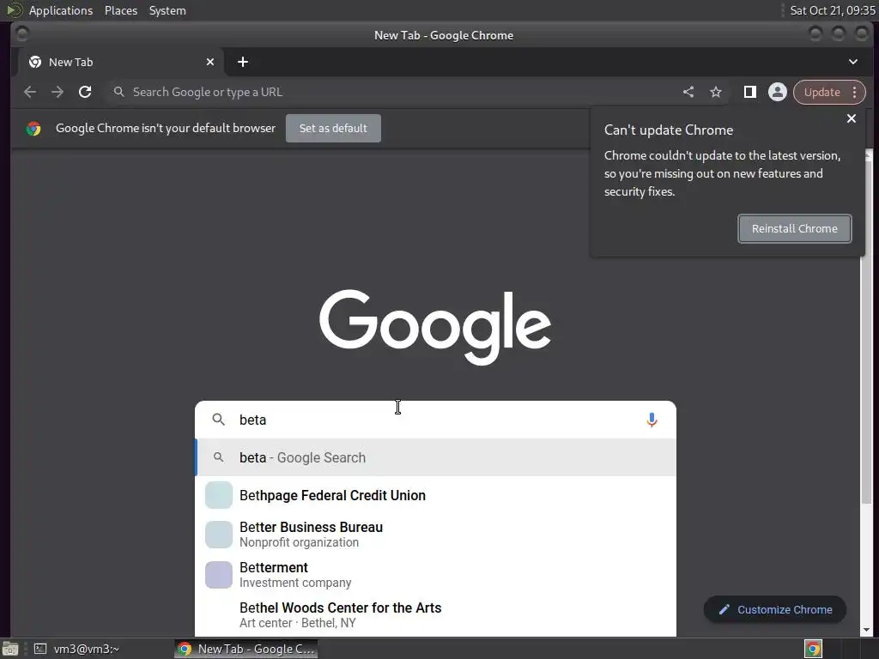The width and height of the screenshot is (879, 659).
Task: Open the System menu
Action: (x=167, y=10)
